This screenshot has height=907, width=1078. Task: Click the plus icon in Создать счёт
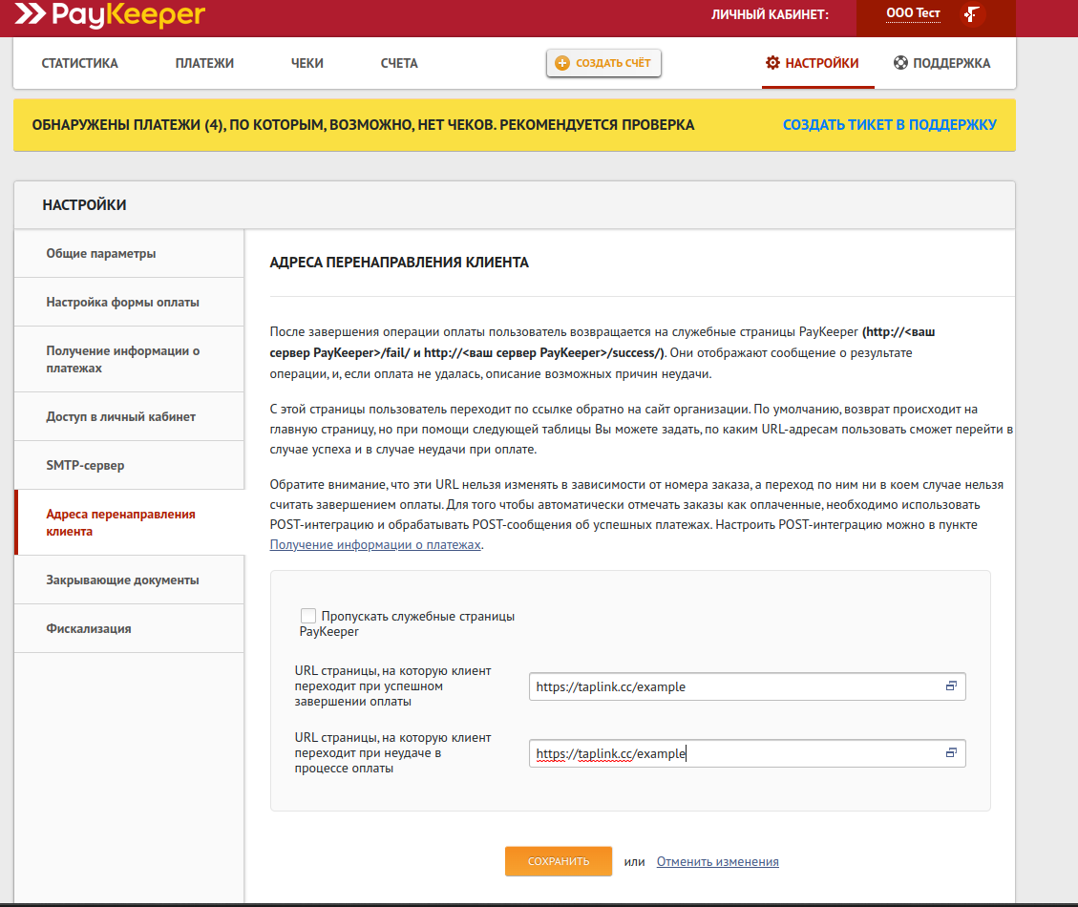[561, 63]
